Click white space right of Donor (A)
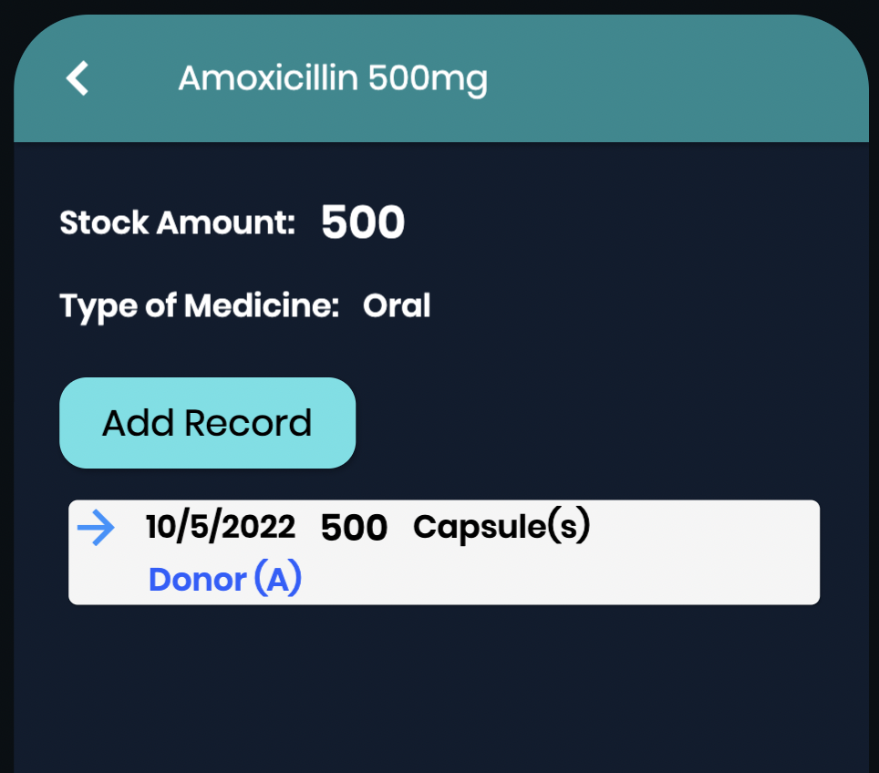 tap(561, 579)
